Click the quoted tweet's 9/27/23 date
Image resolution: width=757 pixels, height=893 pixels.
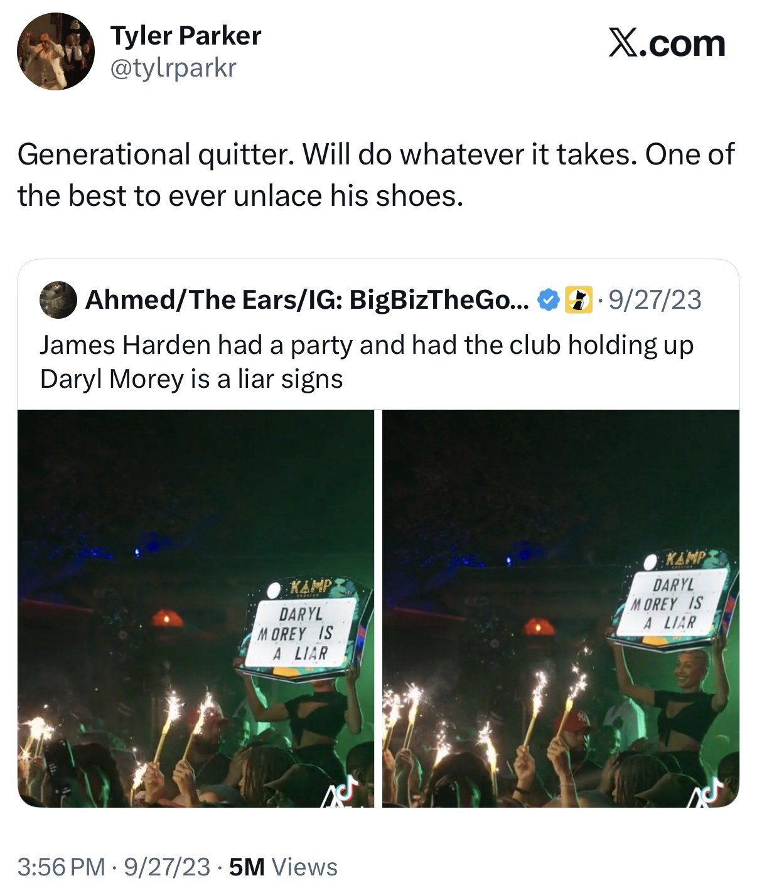[x=653, y=300]
